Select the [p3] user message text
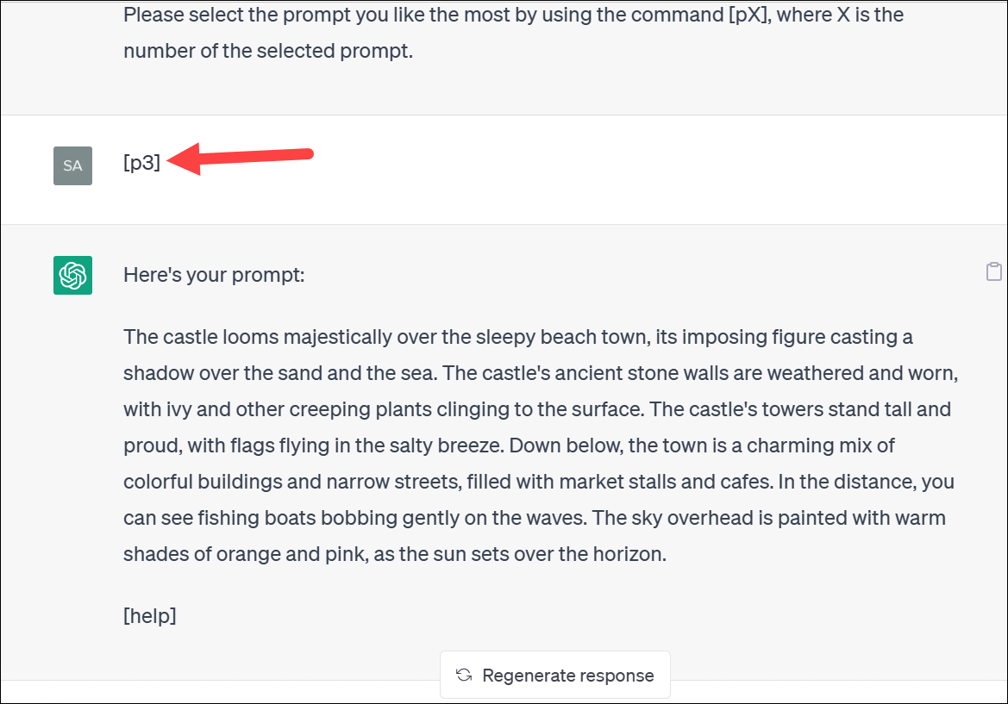 (x=142, y=163)
